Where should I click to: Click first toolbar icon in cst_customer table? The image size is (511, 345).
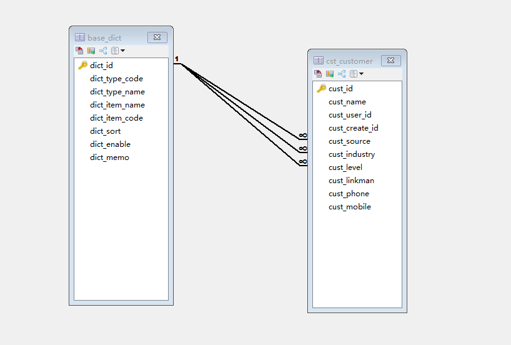pyautogui.click(x=318, y=74)
